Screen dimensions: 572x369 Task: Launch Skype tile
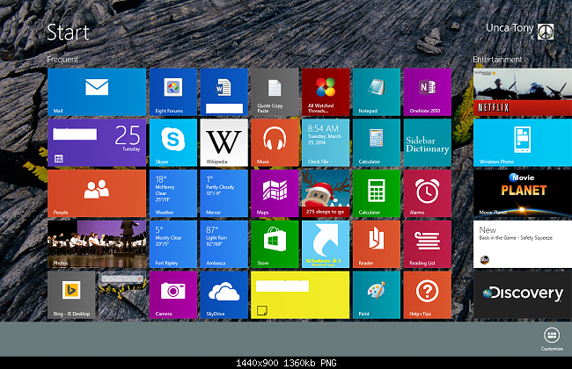point(173,143)
